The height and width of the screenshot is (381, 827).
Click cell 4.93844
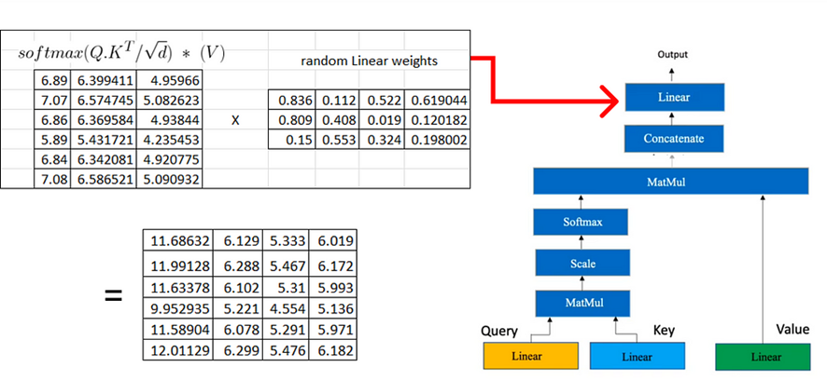(169, 120)
